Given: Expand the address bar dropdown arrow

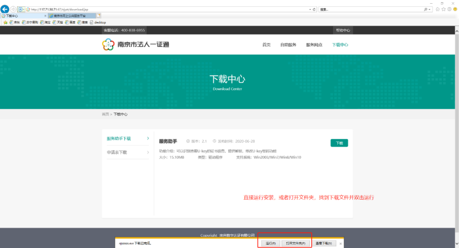Looking at the screenshot, I should [310, 10].
